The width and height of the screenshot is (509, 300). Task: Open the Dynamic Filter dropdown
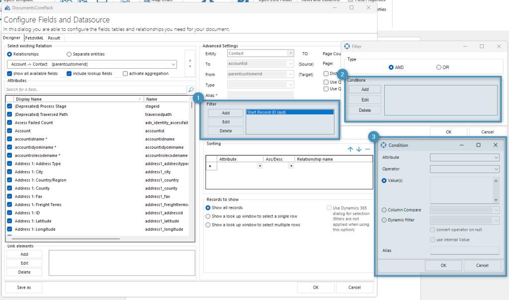coord(465,220)
